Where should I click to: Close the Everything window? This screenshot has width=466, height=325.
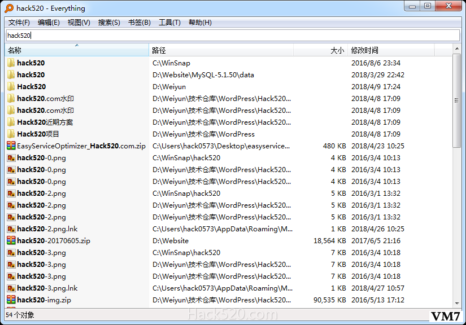[448, 6]
